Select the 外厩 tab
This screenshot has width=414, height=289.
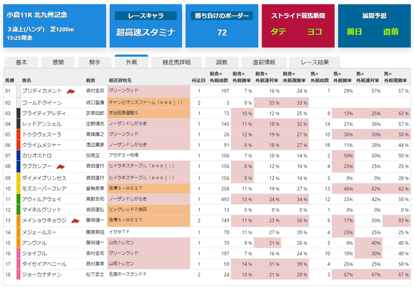(x=132, y=62)
